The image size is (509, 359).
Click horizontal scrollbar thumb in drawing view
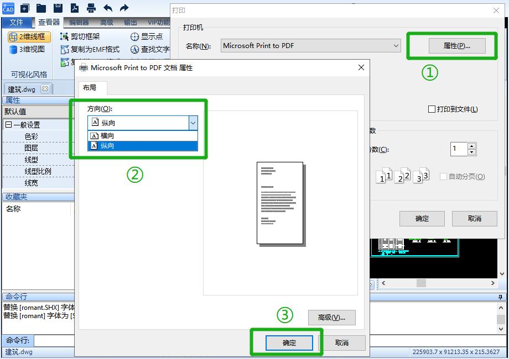click(x=421, y=283)
